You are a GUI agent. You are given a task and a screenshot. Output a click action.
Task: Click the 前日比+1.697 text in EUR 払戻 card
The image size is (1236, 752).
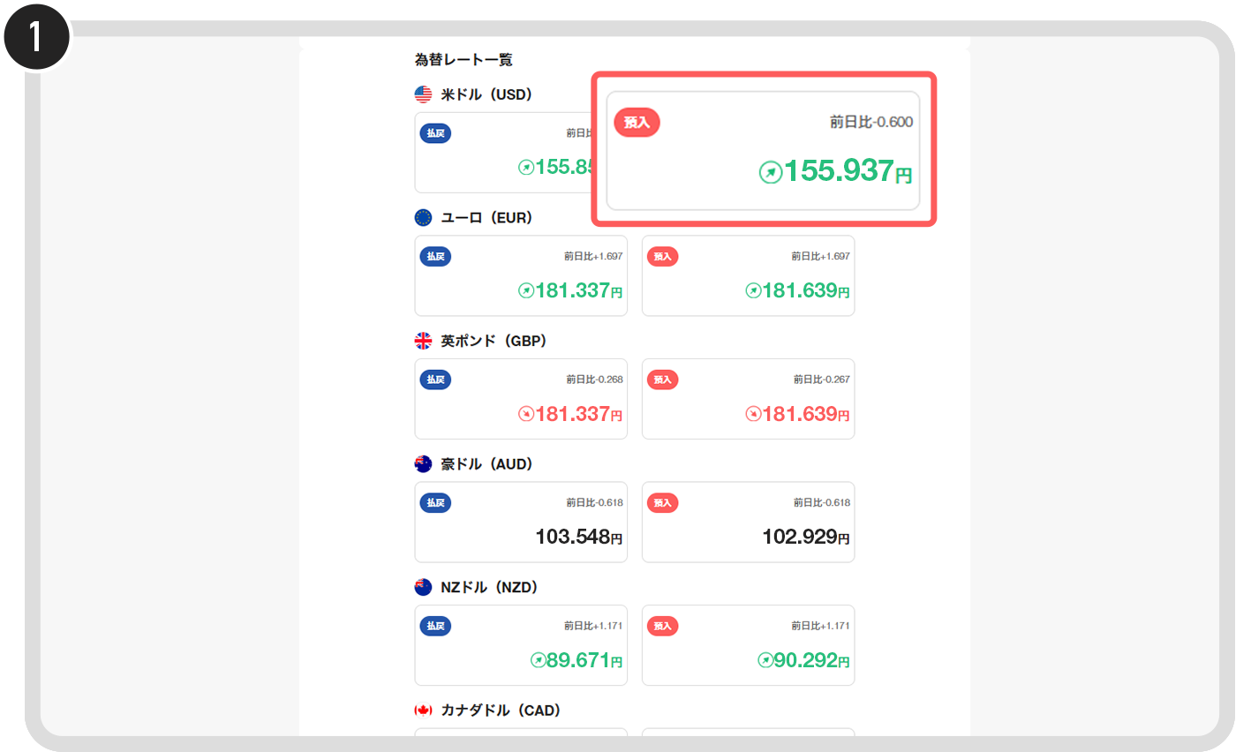[593, 257]
